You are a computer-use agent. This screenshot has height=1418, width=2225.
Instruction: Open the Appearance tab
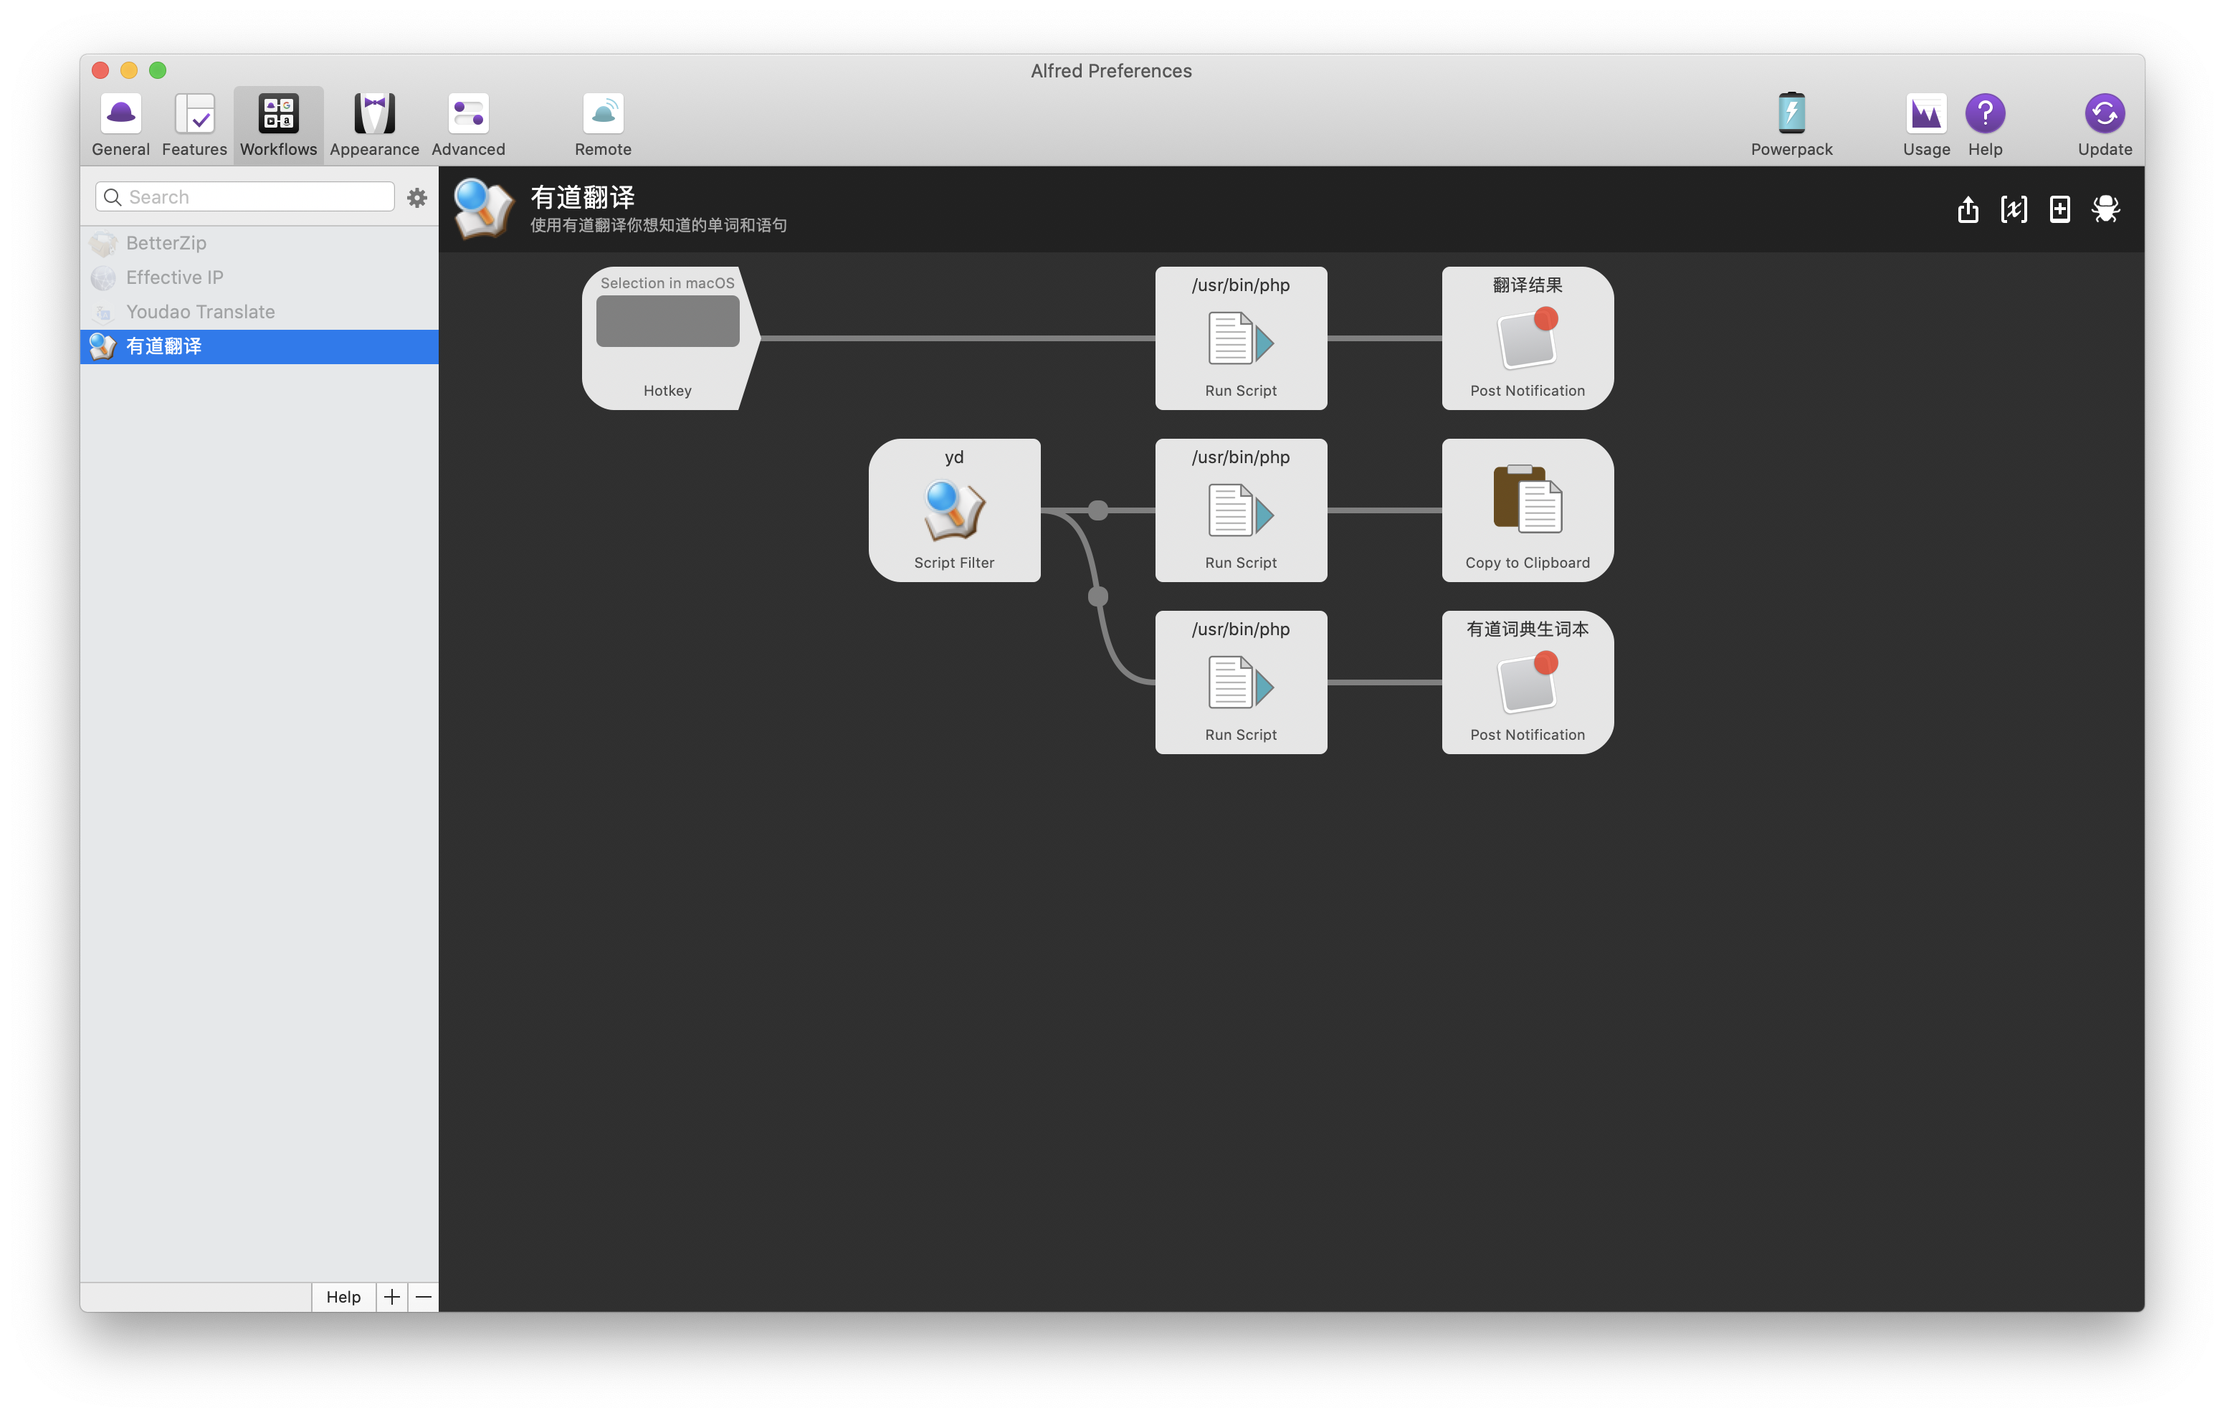pos(374,125)
